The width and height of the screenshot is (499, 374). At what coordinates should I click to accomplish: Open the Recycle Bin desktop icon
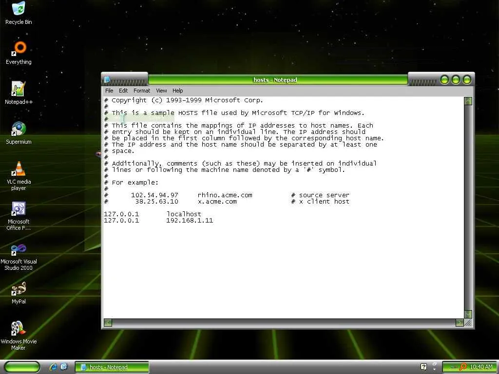(19, 13)
